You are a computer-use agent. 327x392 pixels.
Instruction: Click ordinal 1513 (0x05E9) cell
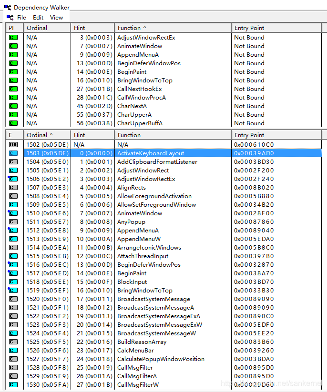[x=47, y=239]
